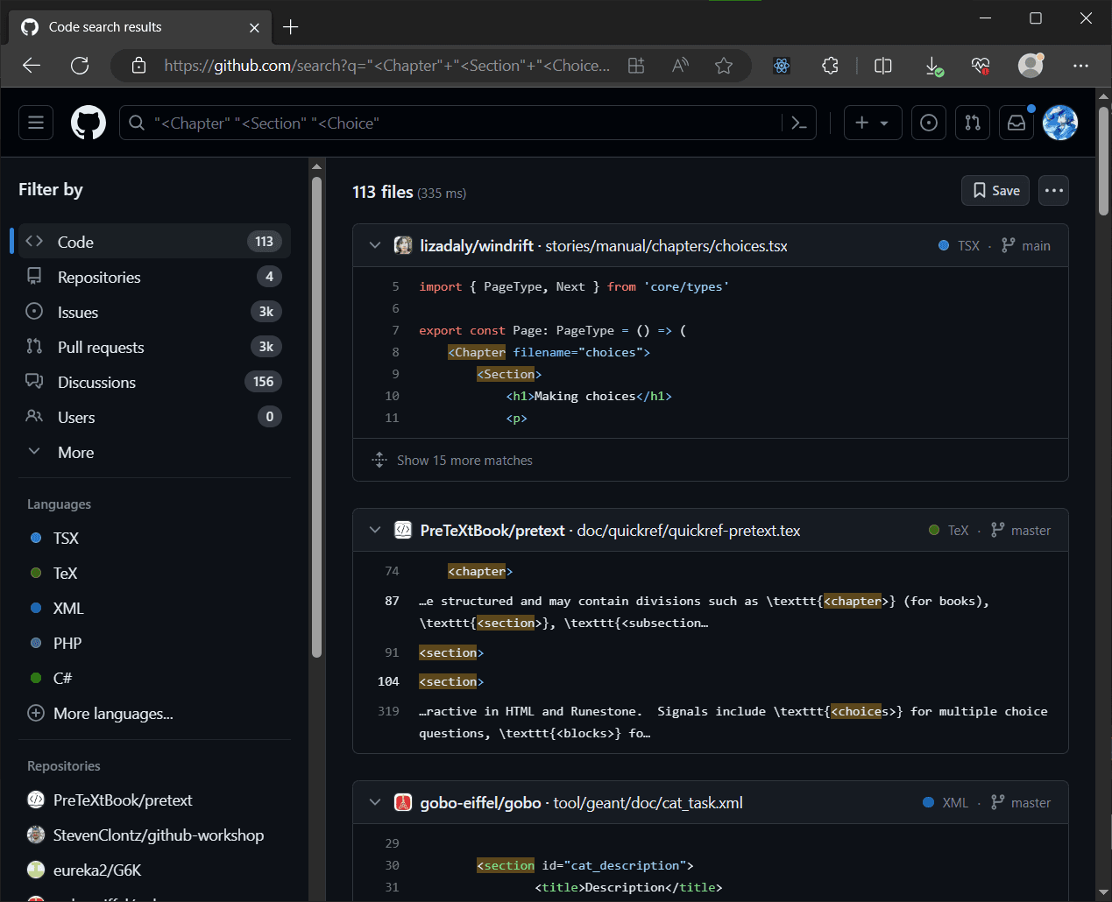Click the sidebar vertical scrollbar
1112x902 pixels.
[x=317, y=416]
